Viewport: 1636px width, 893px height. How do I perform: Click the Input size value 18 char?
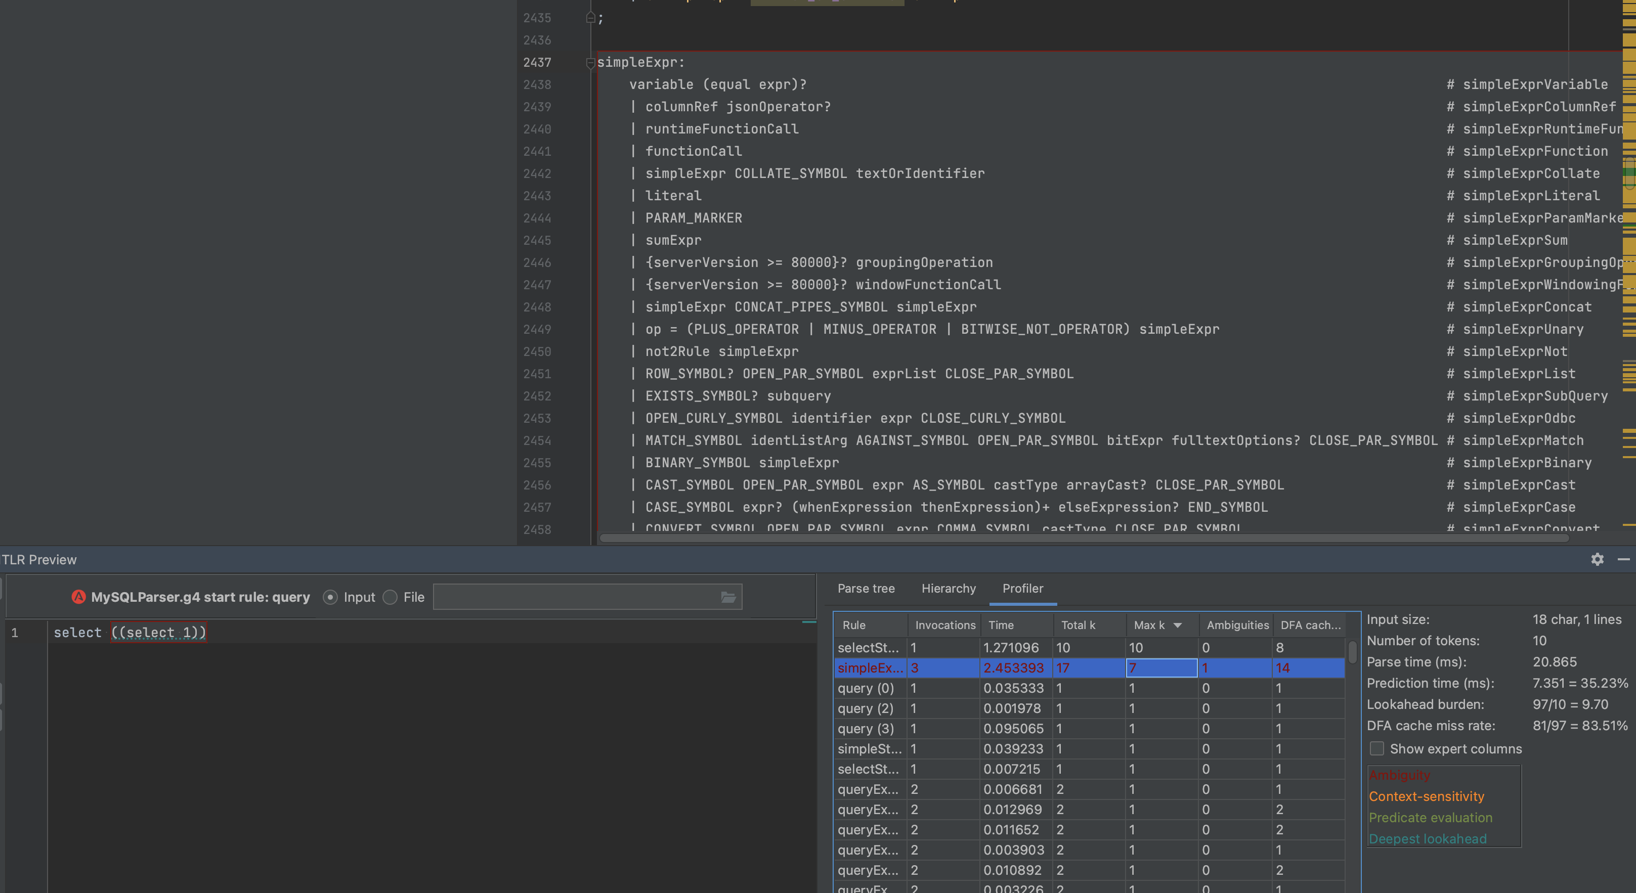click(1577, 619)
